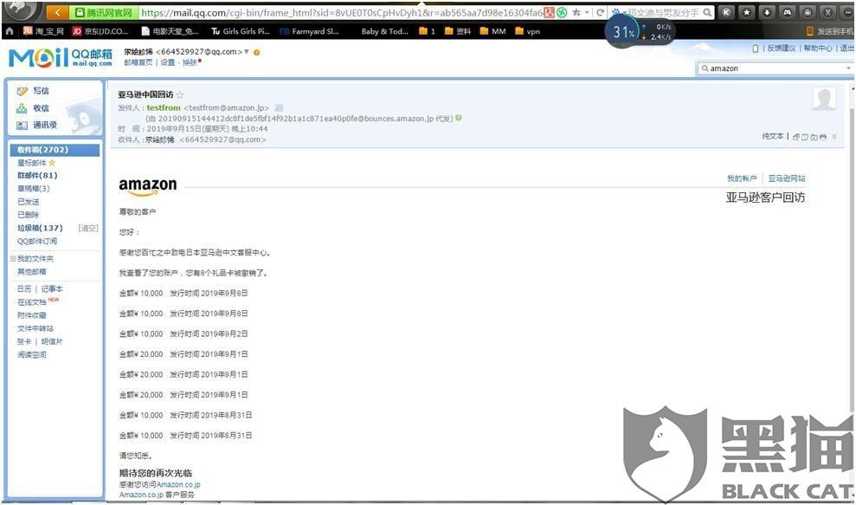Open the 设置 settings link
This screenshot has height=505, width=856.
(x=168, y=63)
